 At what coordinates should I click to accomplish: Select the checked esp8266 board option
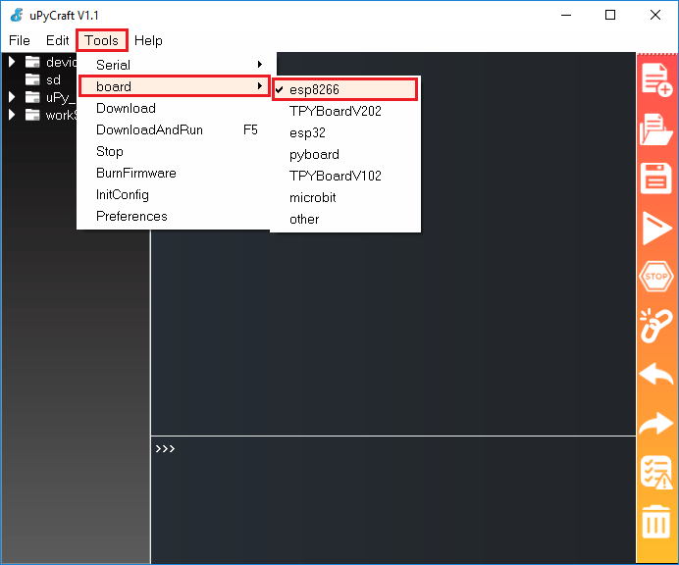tap(314, 89)
